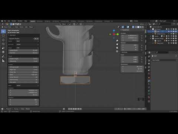178x134 pixels.
Task: Open the Help menu in top bar
Action: [x=26, y=21]
